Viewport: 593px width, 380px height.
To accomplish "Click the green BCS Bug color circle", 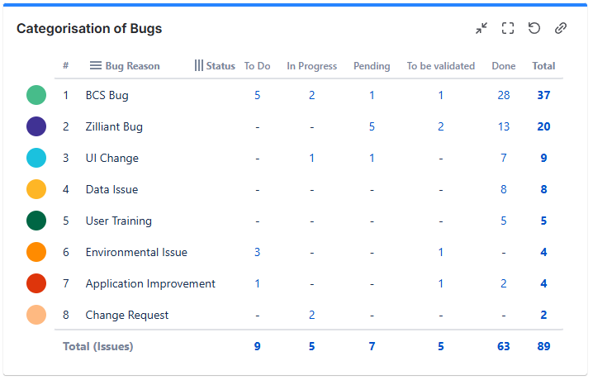I will coord(36,95).
